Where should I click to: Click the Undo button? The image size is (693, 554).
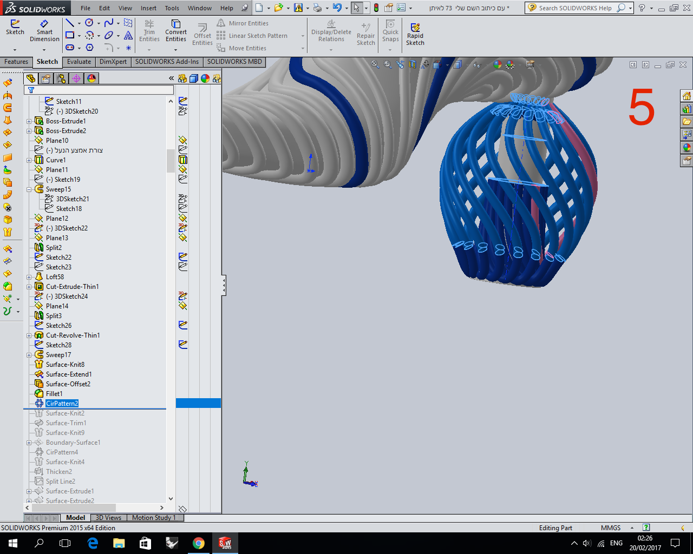tap(337, 8)
